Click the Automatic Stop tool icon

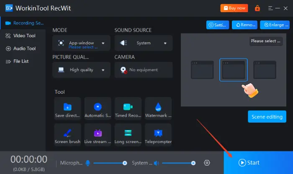tap(98, 107)
